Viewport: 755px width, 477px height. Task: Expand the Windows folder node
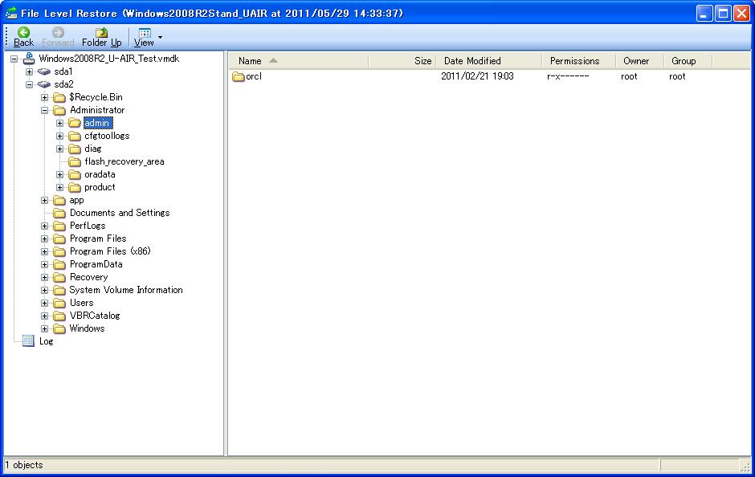(44, 328)
